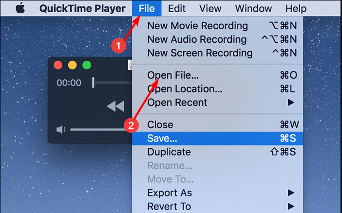Open the Edit menu

[177, 8]
